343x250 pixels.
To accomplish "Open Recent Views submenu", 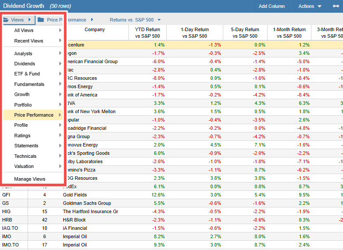I will (x=33, y=41).
